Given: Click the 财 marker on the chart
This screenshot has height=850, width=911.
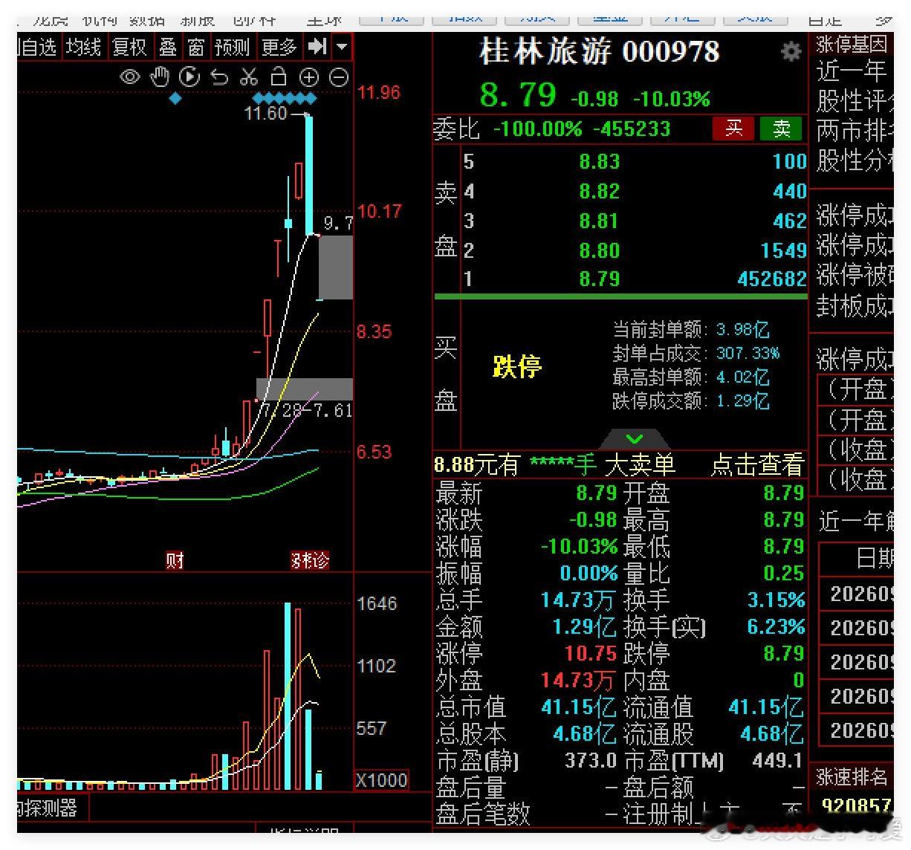Looking at the screenshot, I should 174,561.
